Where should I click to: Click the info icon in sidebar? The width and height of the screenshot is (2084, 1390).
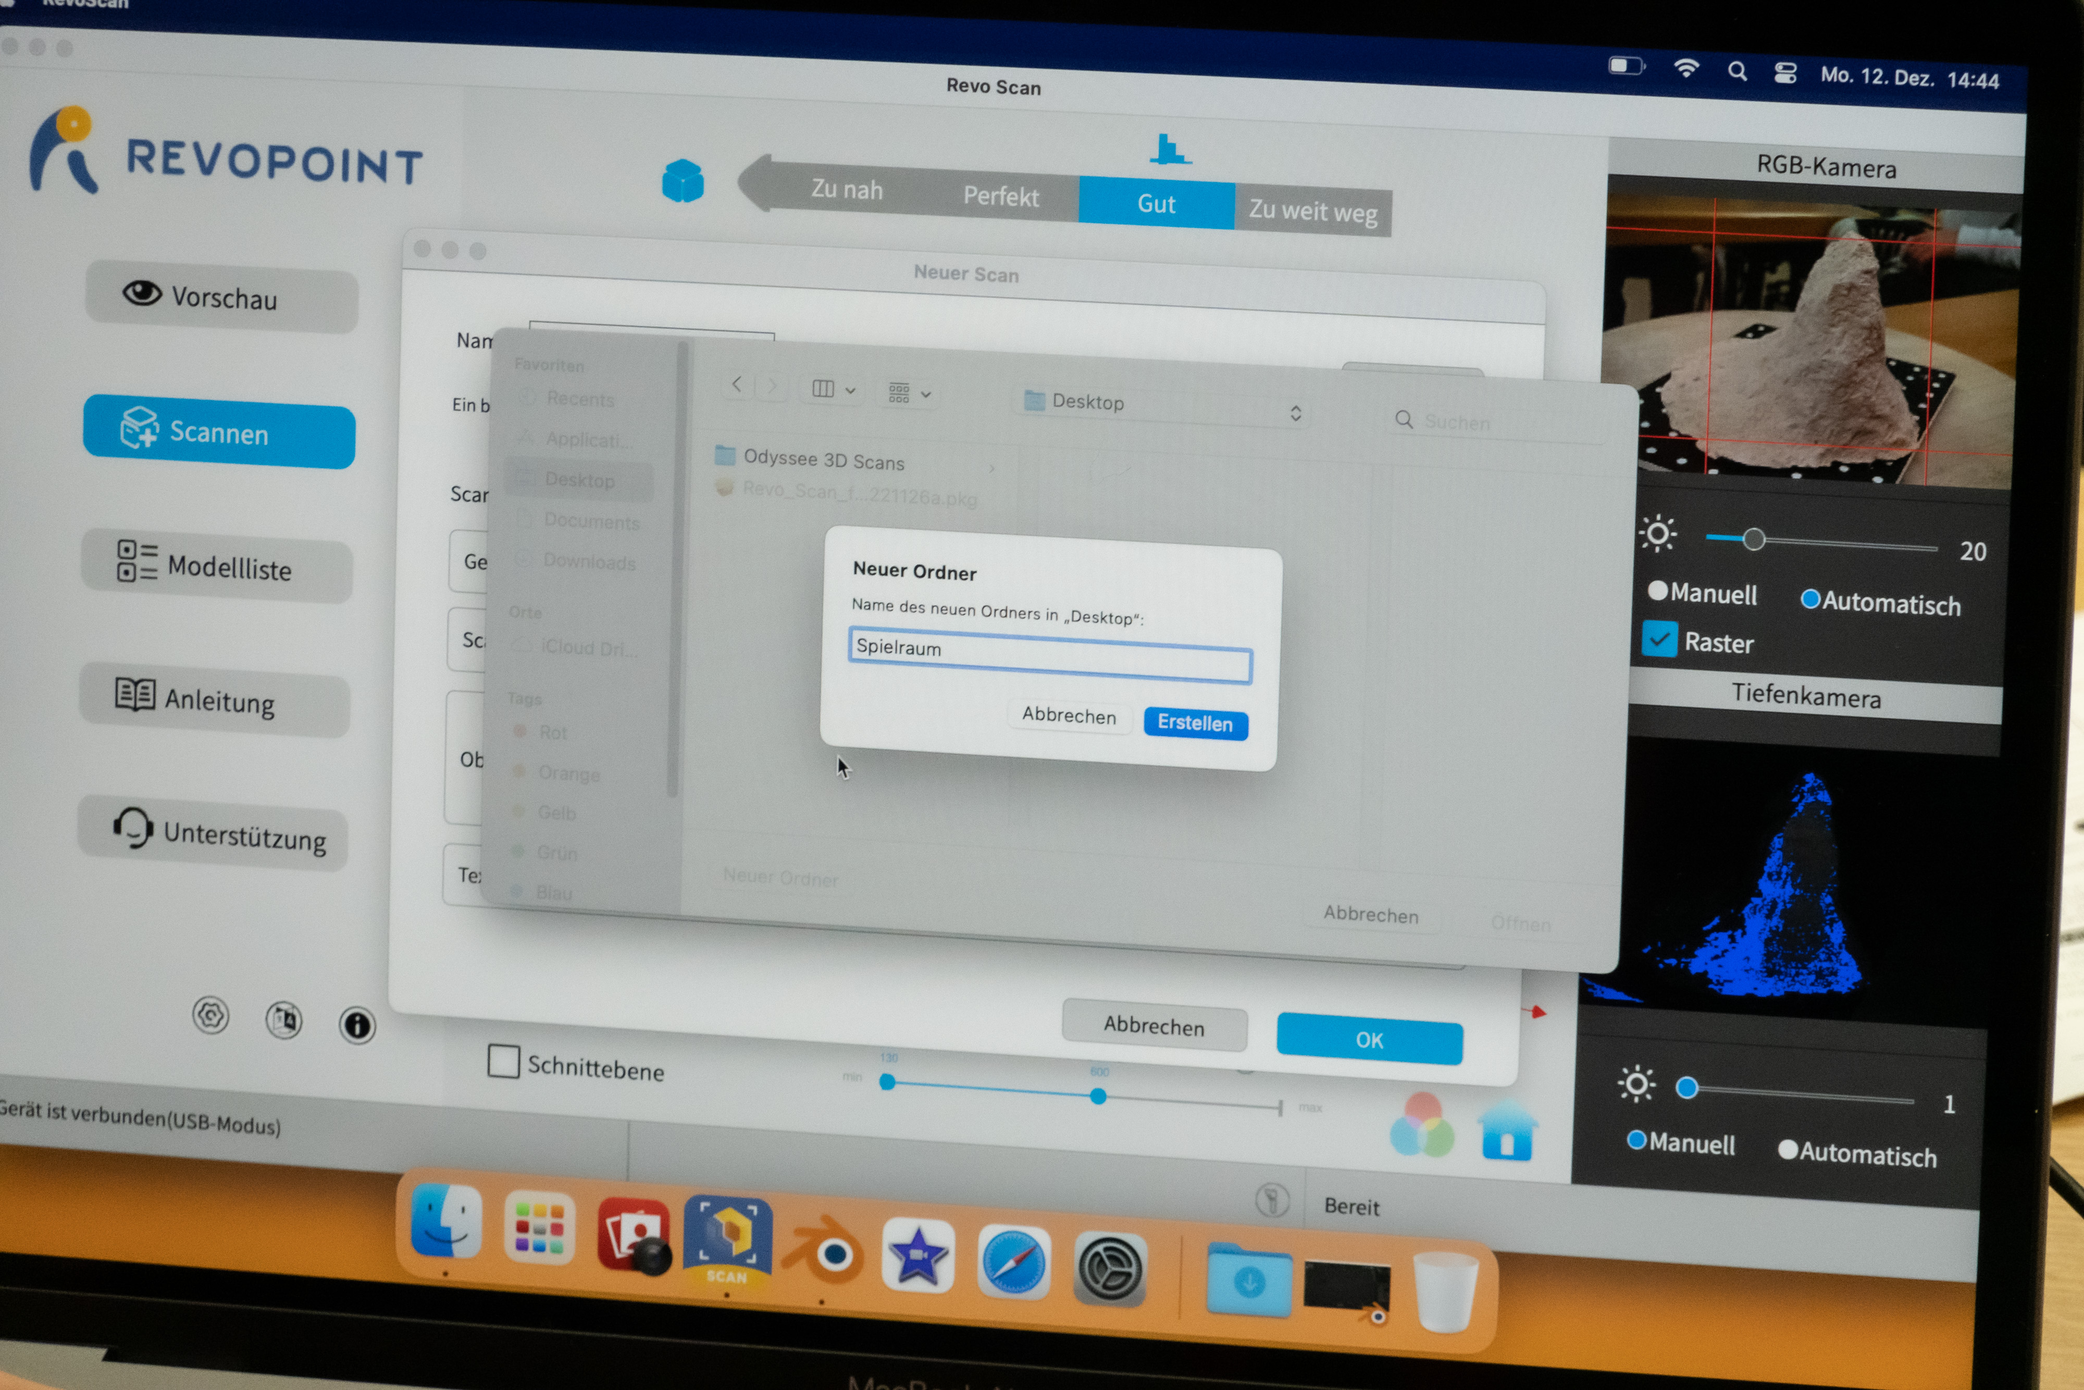tap(357, 1026)
